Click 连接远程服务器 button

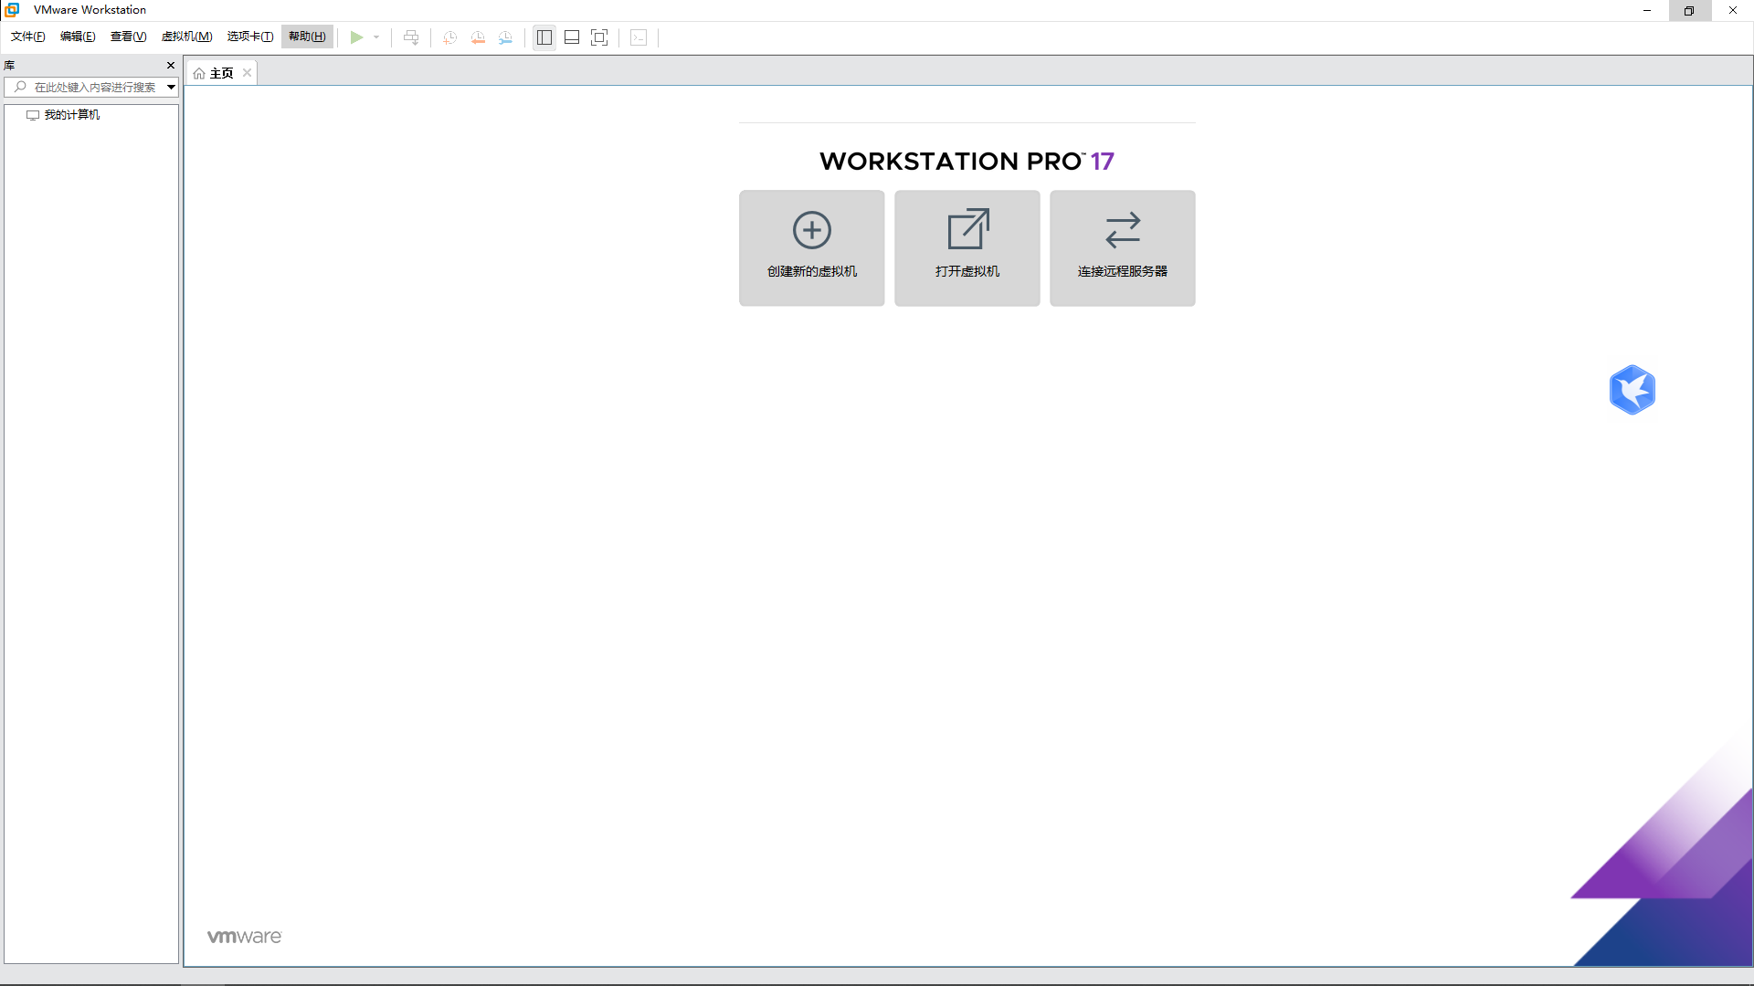click(x=1122, y=247)
